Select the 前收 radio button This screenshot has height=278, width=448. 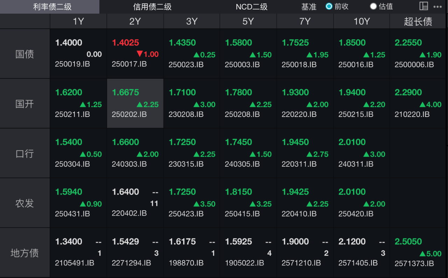tap(329, 6)
